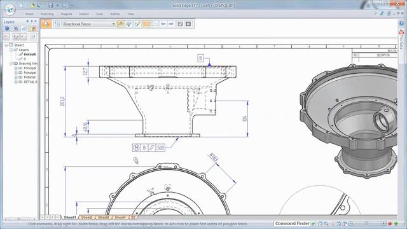
Task: Toggle the overlapping fence mode button
Action: click(155, 24)
